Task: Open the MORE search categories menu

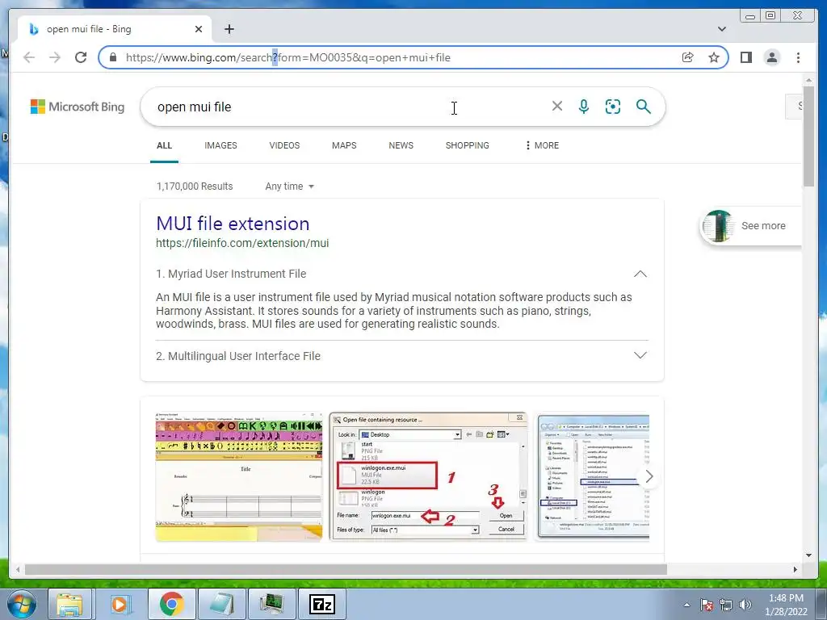Action: [x=542, y=145]
